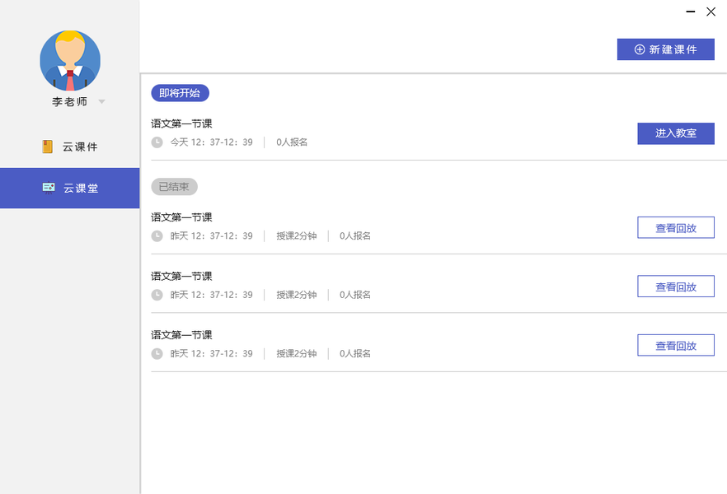727x494 pixels.
Task: Click clock icon of last ended lesson
Action: coord(157,354)
